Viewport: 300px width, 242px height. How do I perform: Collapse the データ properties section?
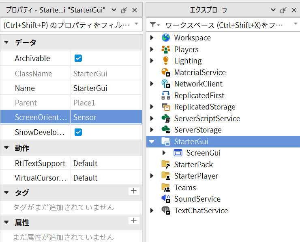tap(6, 42)
